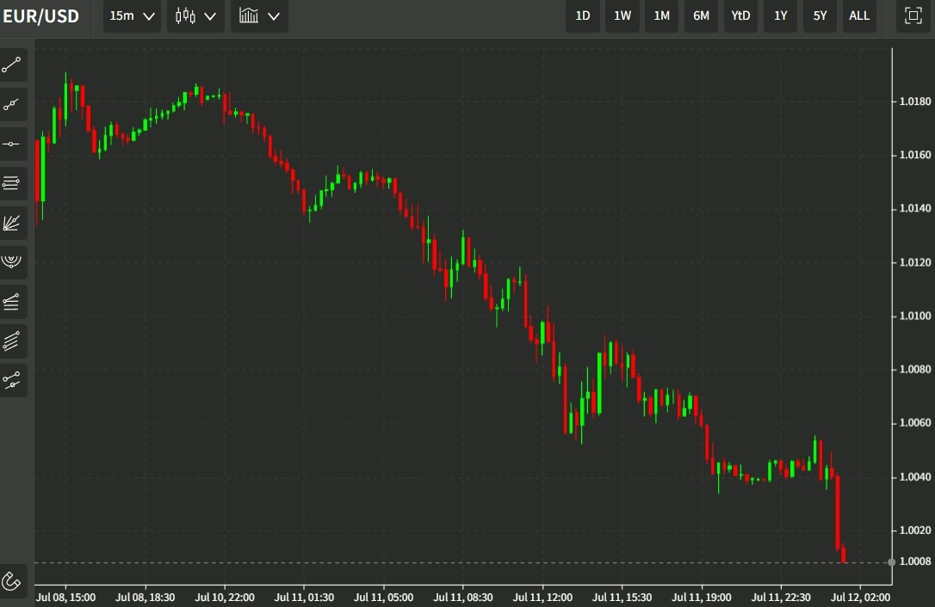Set chart range to 1D
935x607 pixels.
click(x=583, y=15)
